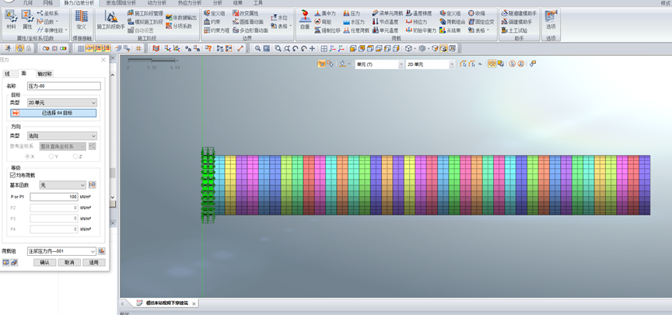Open the 土工试验 soil test tool

[514, 30]
